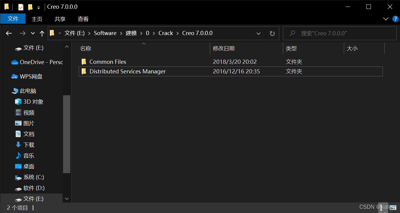Screen dimensions: 400x213
Task: Click the Software breadcrumb segment
Action: [x=105, y=33]
